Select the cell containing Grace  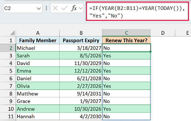[38, 101]
